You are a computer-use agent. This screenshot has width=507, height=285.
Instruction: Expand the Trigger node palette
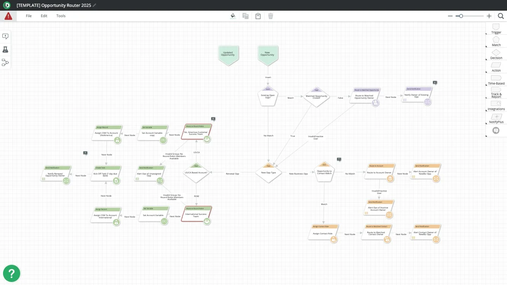tap(496, 28)
